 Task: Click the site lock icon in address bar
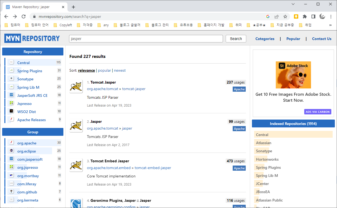click(34, 16)
